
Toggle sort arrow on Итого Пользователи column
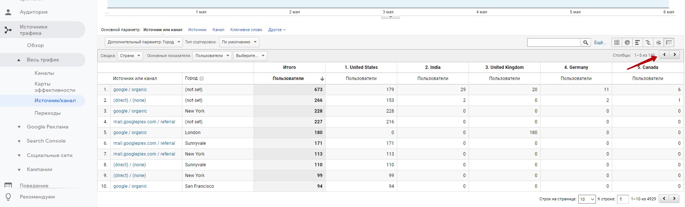tap(322, 79)
